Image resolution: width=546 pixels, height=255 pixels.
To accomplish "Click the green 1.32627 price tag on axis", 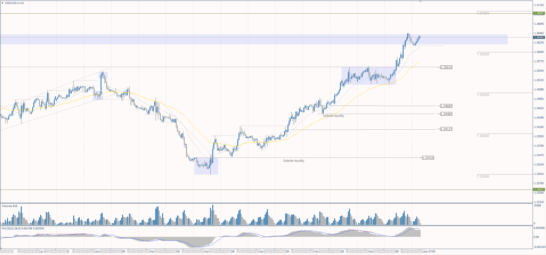I will tap(539, 190).
